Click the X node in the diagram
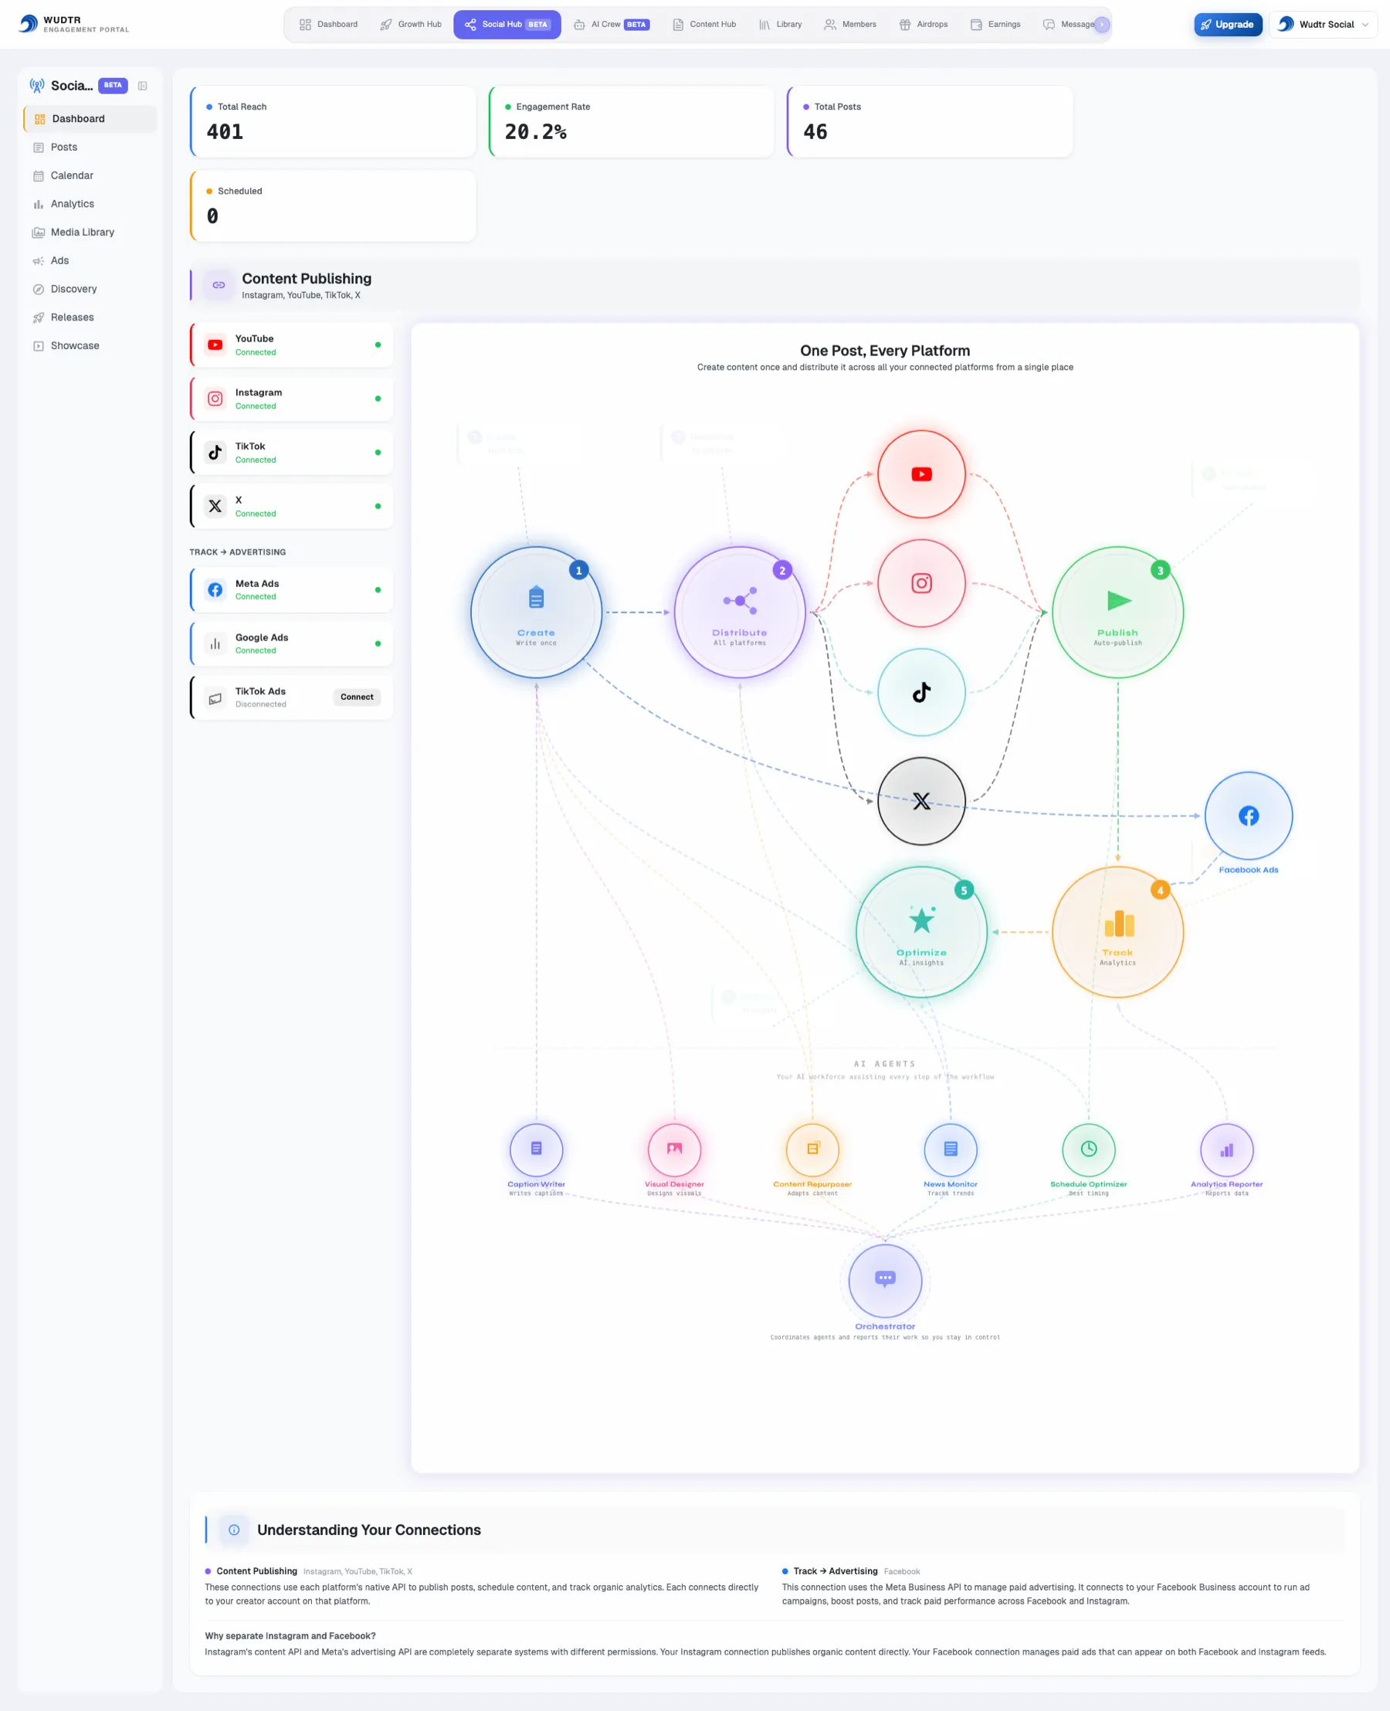 [x=921, y=801]
